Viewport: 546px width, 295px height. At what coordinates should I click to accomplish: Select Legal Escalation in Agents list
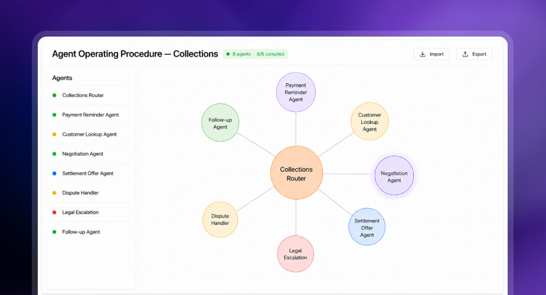pyautogui.click(x=90, y=212)
